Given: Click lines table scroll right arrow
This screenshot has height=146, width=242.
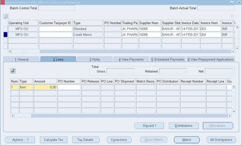Looking at the screenshot, I should 230,116.
